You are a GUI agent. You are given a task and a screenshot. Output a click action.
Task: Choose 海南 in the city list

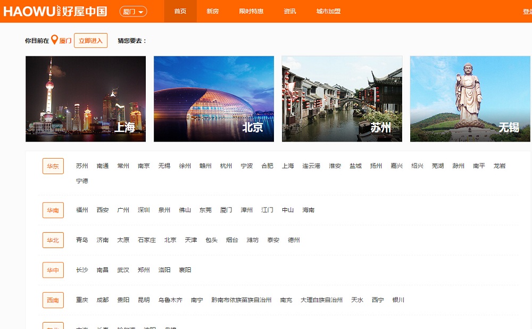click(x=309, y=210)
